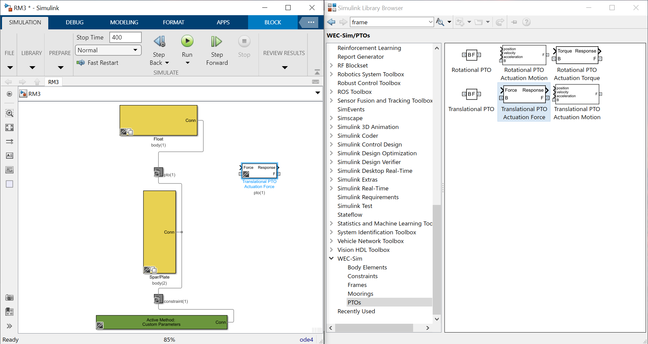
Task: Expand the FILE section dropdown
Action: 10,68
